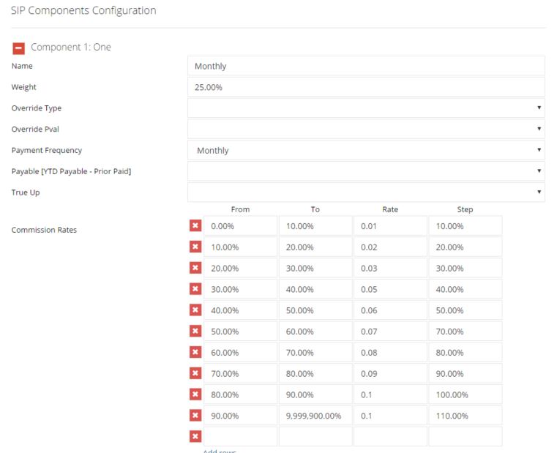Edit the Weight field showing 25.00%
Viewport: 557px width, 453px height.
tap(366, 87)
